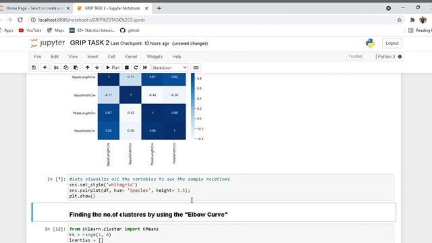Move the selected cell down
The image size is (432, 243).
tap(97, 67)
